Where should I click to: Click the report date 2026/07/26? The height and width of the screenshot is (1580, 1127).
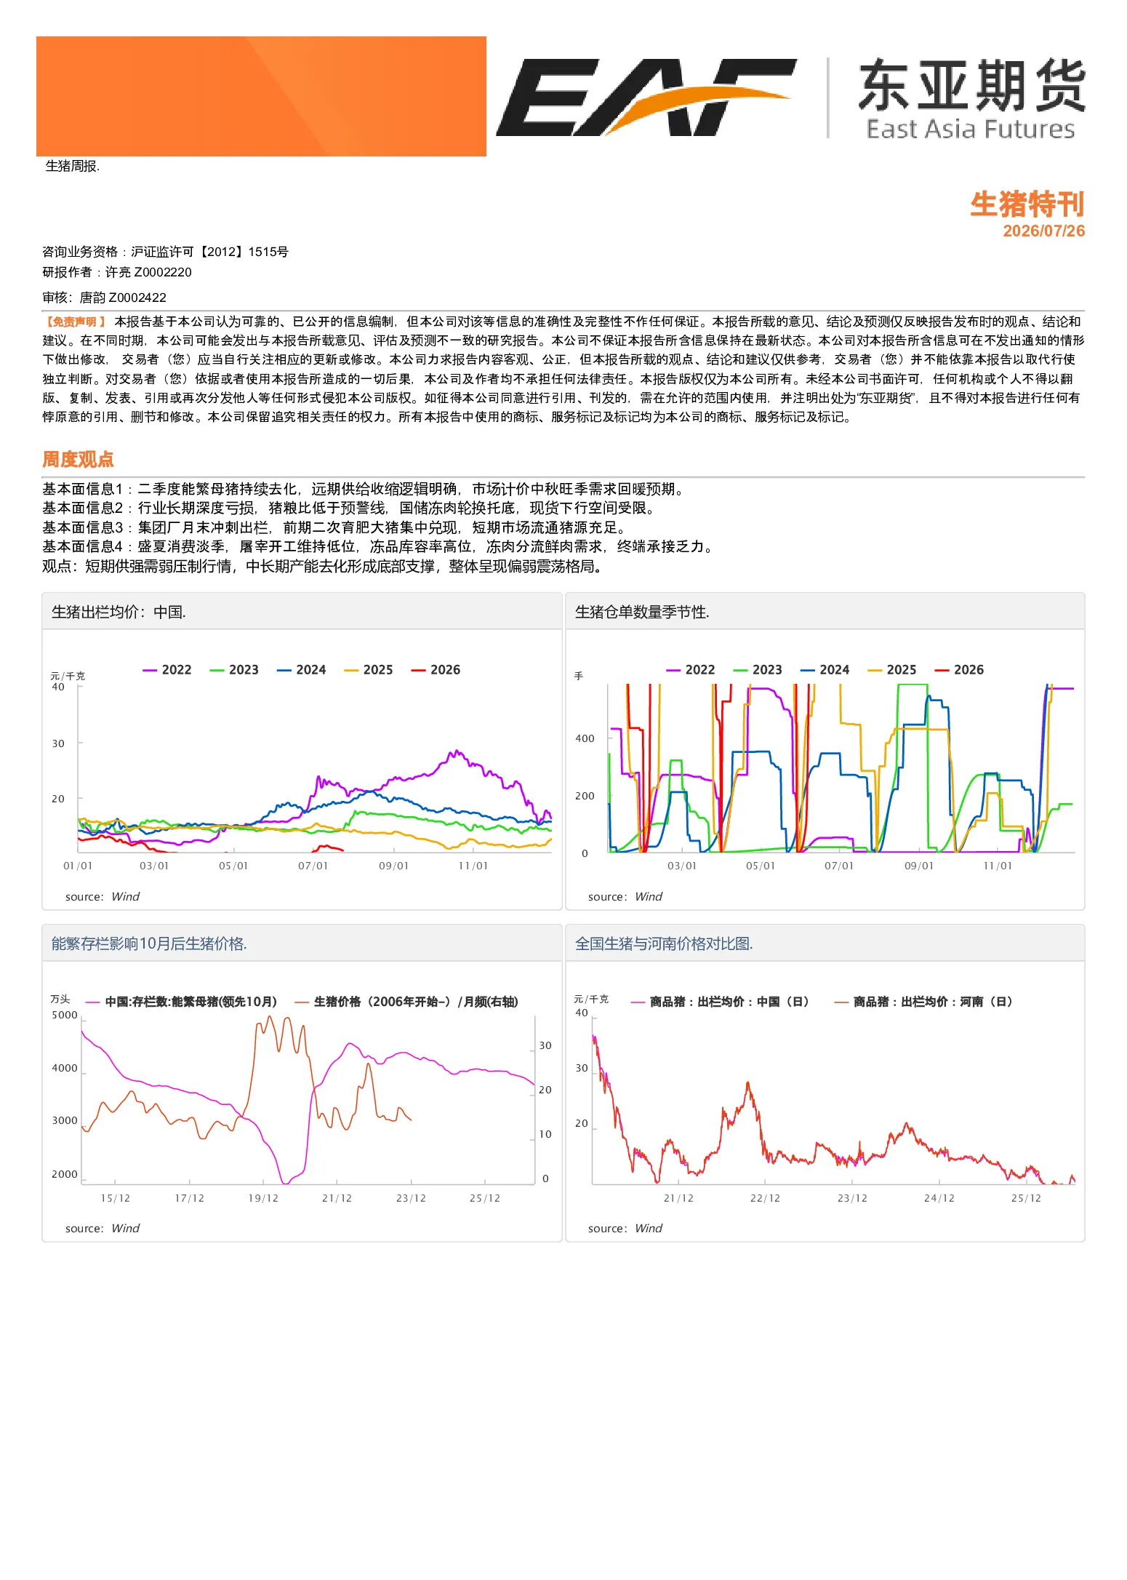1043,231
